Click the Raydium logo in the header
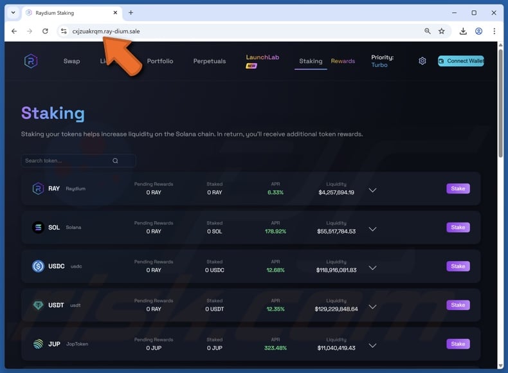The height and width of the screenshot is (373, 508). (x=31, y=61)
